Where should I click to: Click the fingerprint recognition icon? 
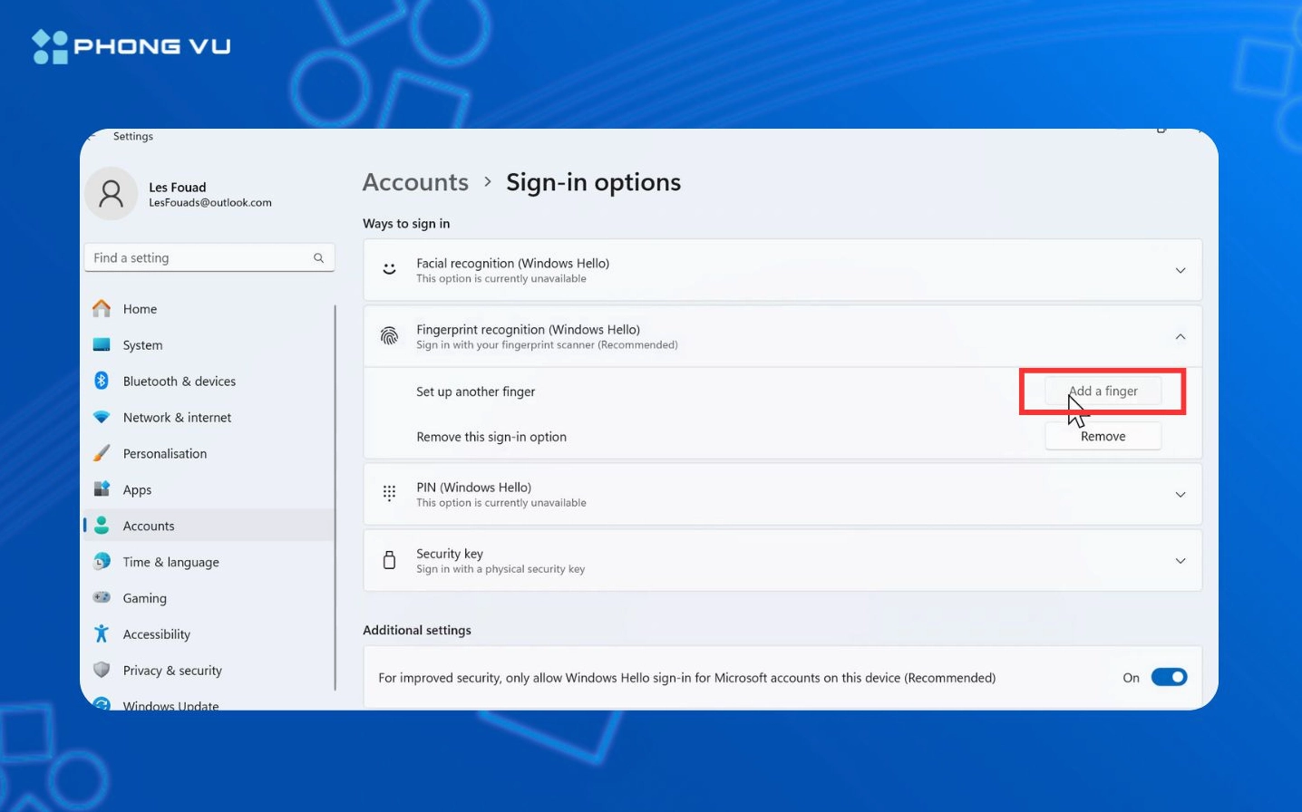pyautogui.click(x=390, y=336)
